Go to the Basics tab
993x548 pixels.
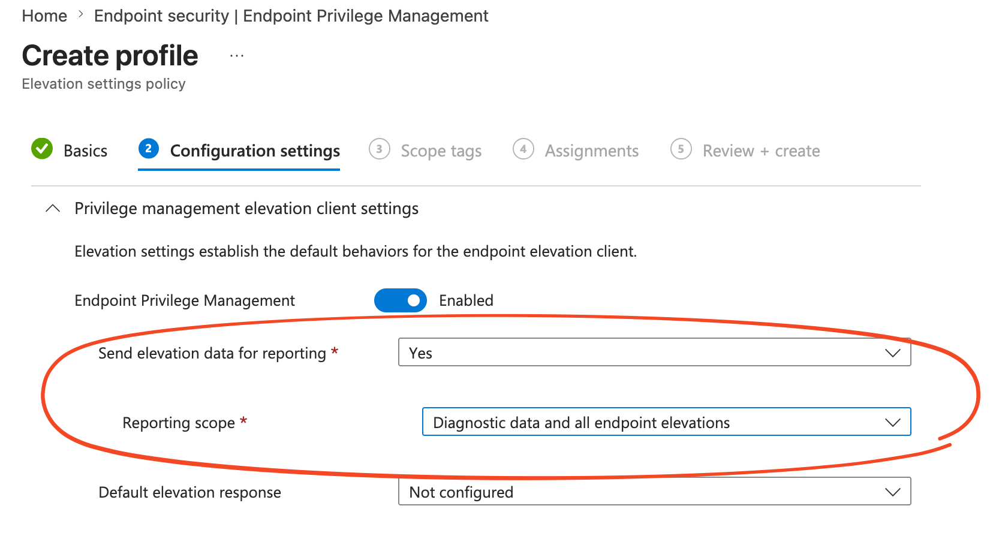86,150
